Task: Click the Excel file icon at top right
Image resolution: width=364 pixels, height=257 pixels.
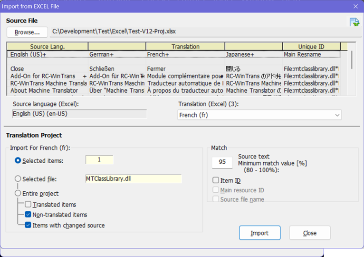Action: [x=354, y=22]
